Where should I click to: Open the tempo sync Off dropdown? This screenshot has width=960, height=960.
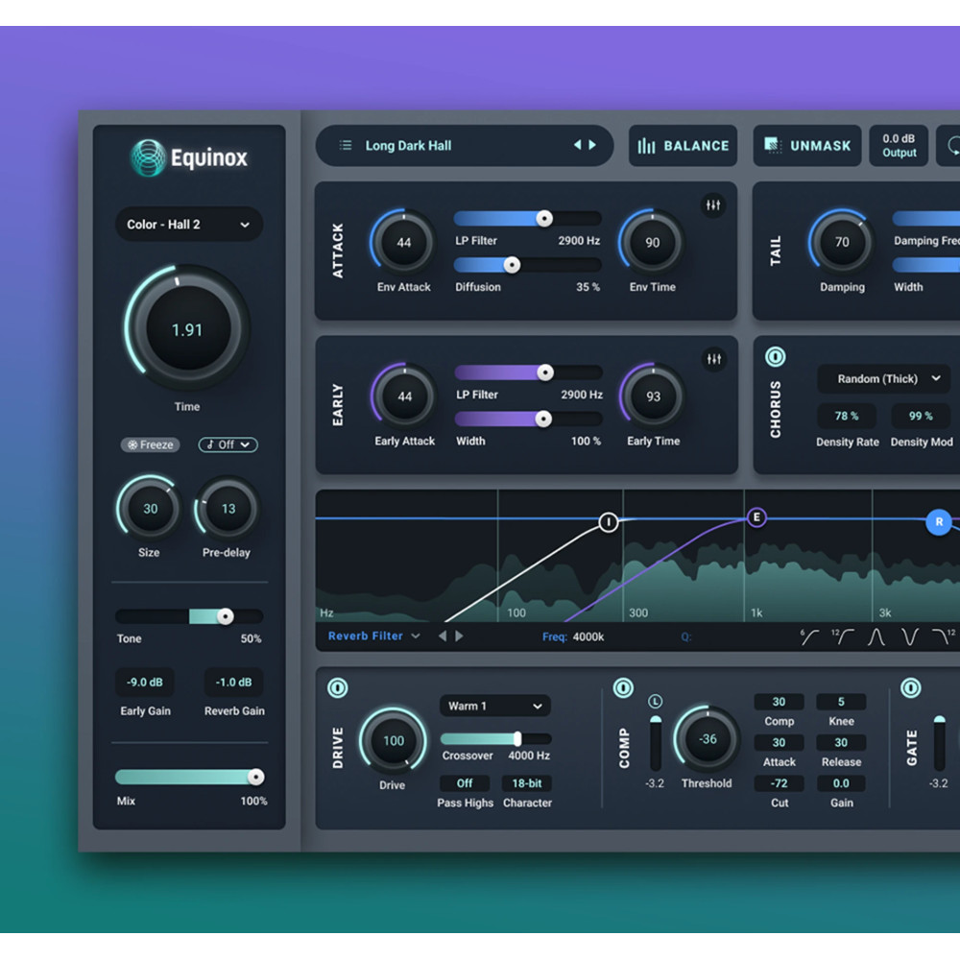click(228, 444)
